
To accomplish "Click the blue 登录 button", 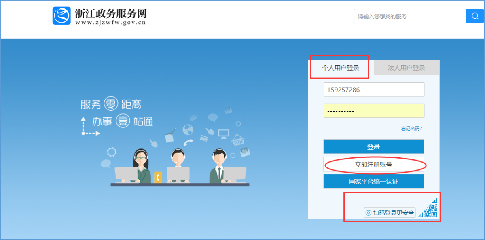I will [x=373, y=147].
